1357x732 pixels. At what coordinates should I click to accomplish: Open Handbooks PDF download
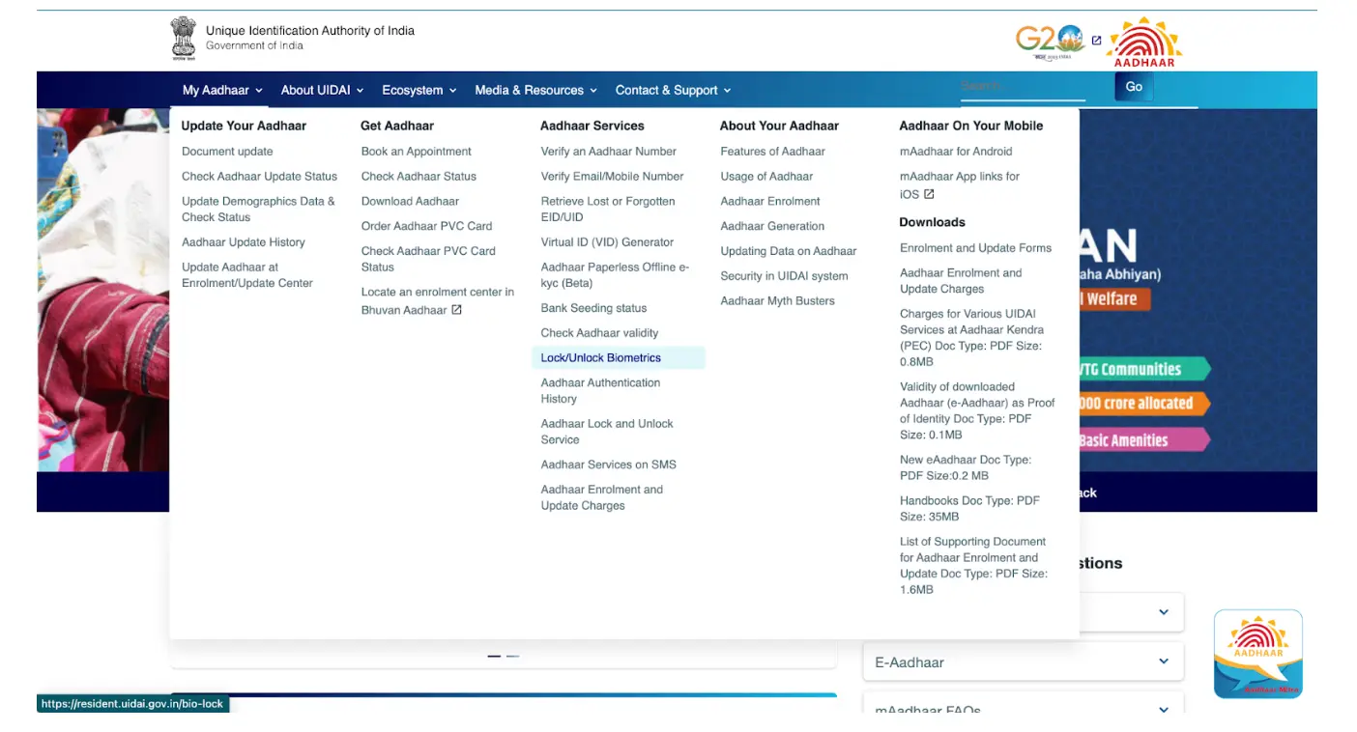[x=969, y=509]
